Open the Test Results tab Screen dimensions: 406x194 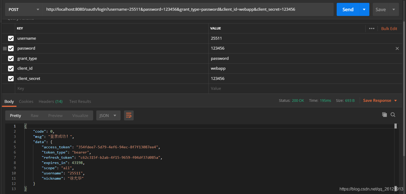[x=80, y=101]
